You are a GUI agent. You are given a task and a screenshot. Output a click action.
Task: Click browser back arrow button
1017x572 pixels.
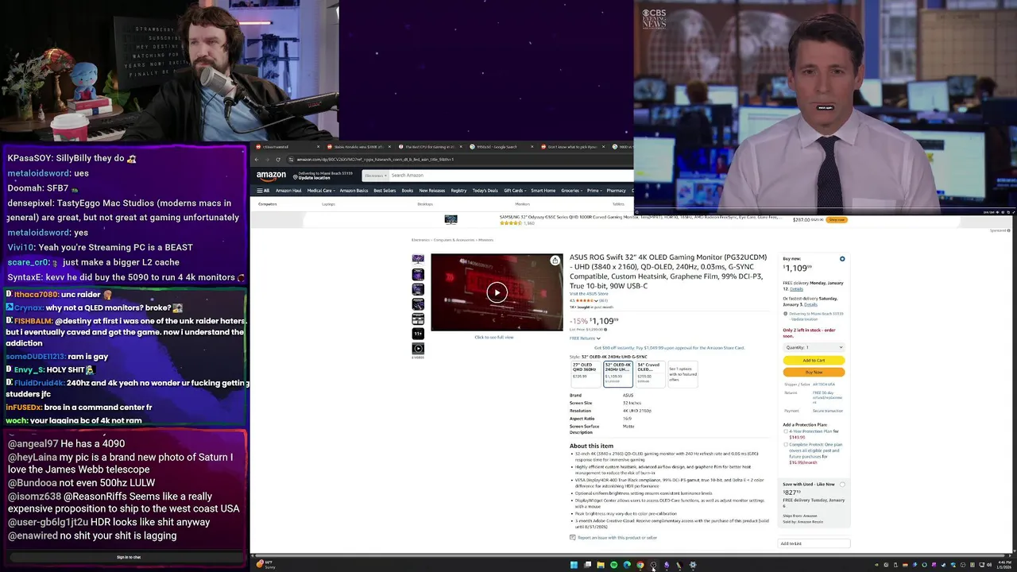point(257,160)
